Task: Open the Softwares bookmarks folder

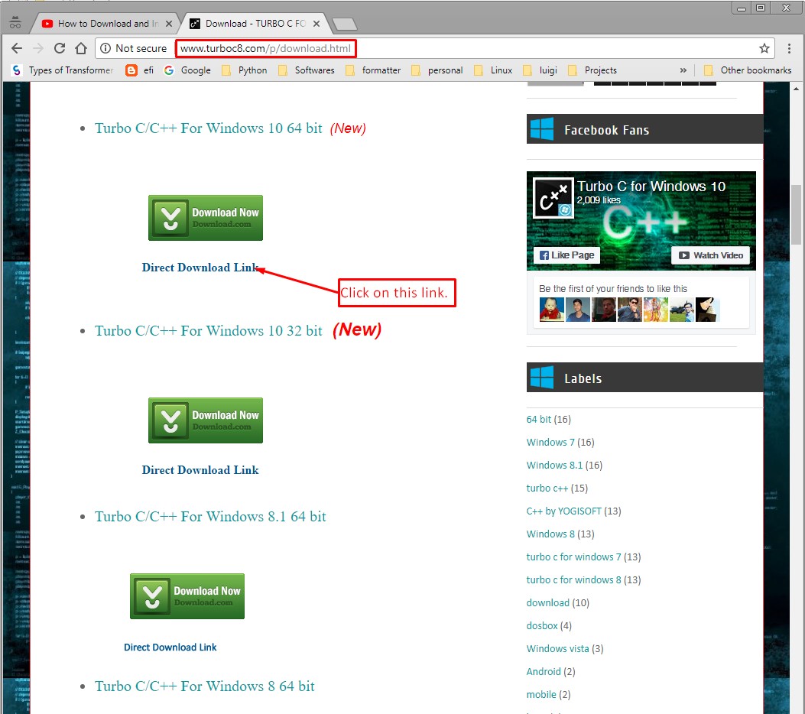Action: tap(307, 70)
